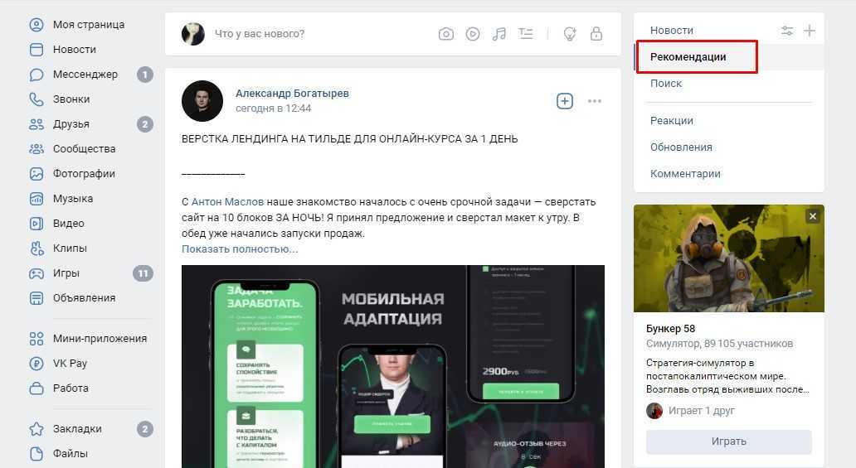Switch to Реакции section
Image resolution: width=856 pixels, height=468 pixels.
tap(672, 121)
